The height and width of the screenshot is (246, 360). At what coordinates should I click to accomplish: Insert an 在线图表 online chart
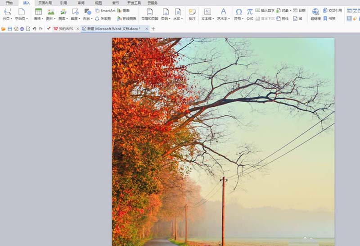[126, 18]
